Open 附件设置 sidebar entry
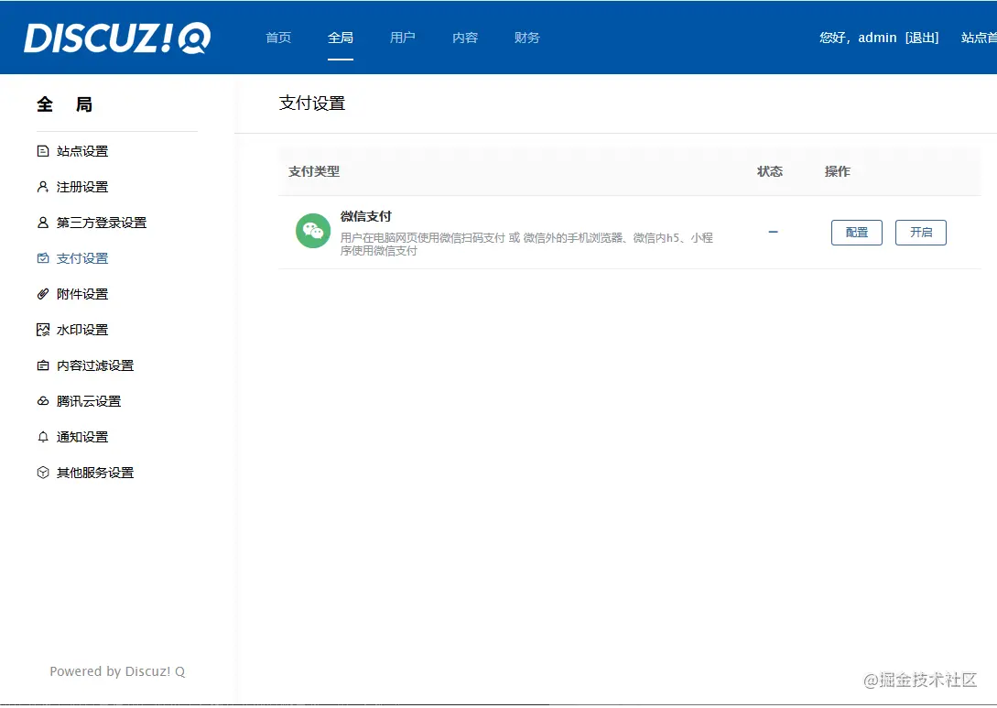 82,293
